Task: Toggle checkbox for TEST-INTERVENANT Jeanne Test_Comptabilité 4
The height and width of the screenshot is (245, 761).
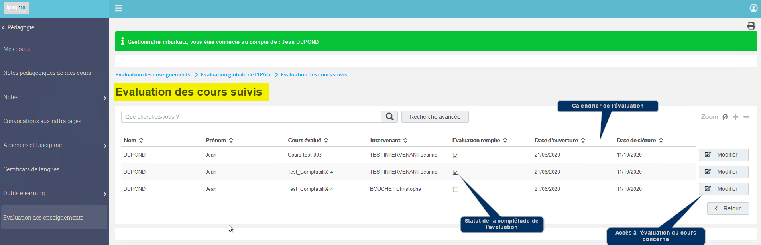Action: (x=455, y=172)
